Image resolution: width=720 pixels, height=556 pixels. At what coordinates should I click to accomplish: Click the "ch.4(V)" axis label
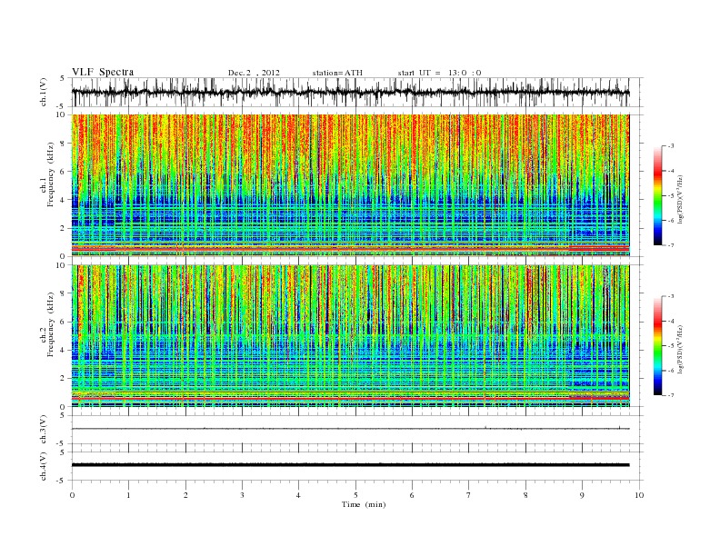[44, 466]
